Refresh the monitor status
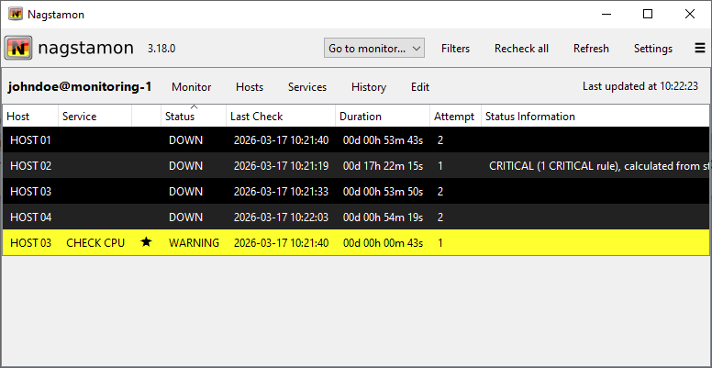The image size is (712, 368). pos(591,48)
